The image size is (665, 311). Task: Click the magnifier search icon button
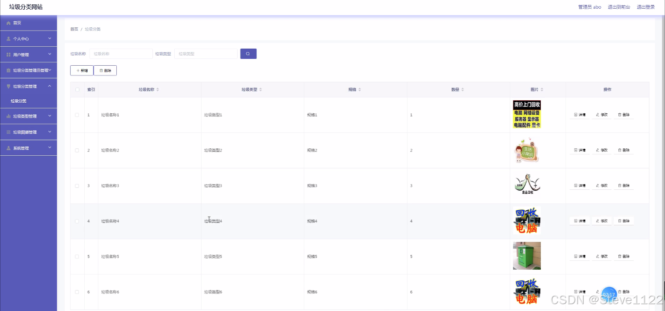[x=248, y=54]
